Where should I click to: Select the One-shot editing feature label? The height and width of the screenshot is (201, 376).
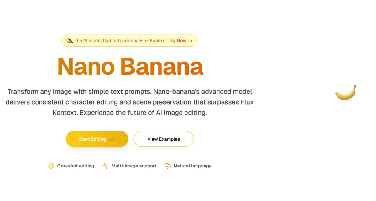[76, 166]
